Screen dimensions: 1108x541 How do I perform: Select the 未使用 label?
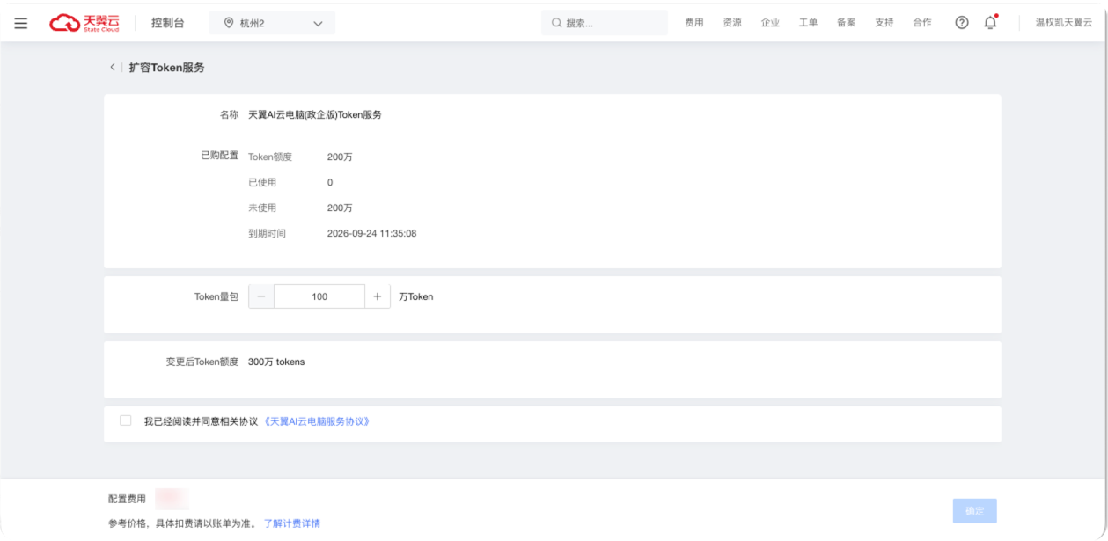tap(262, 208)
